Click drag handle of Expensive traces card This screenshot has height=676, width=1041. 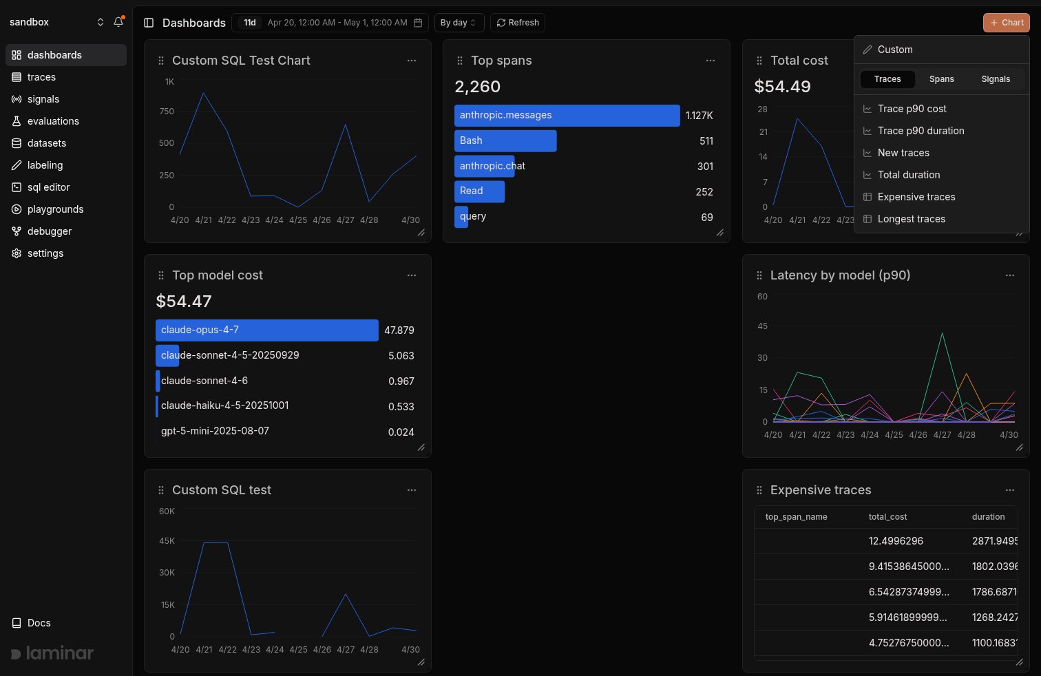(759, 490)
